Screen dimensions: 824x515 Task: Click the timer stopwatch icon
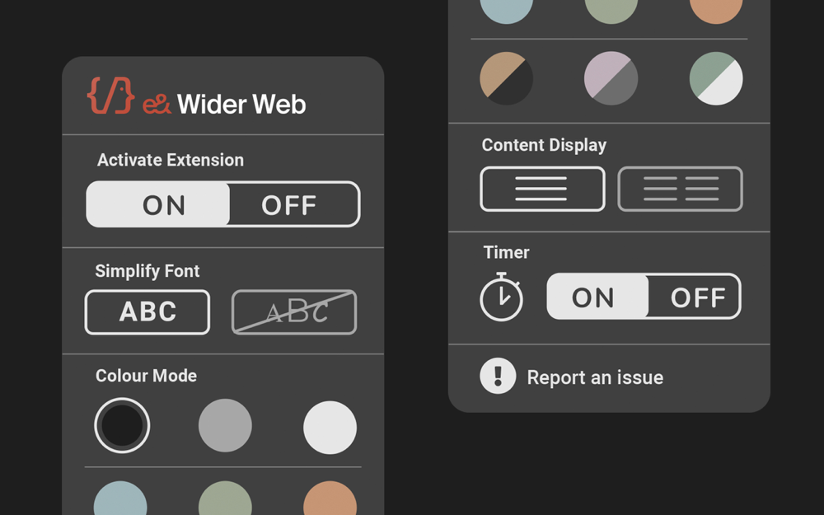click(501, 297)
